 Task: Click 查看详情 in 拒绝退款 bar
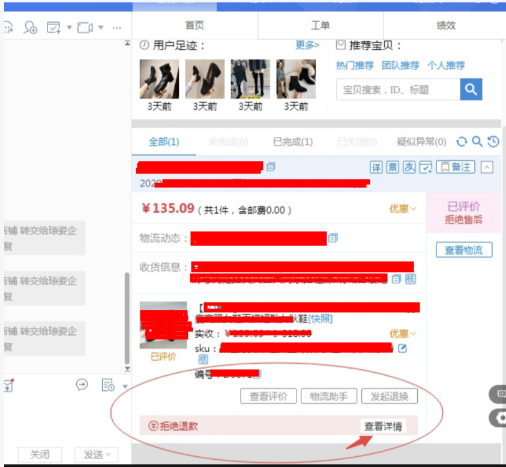tap(383, 426)
